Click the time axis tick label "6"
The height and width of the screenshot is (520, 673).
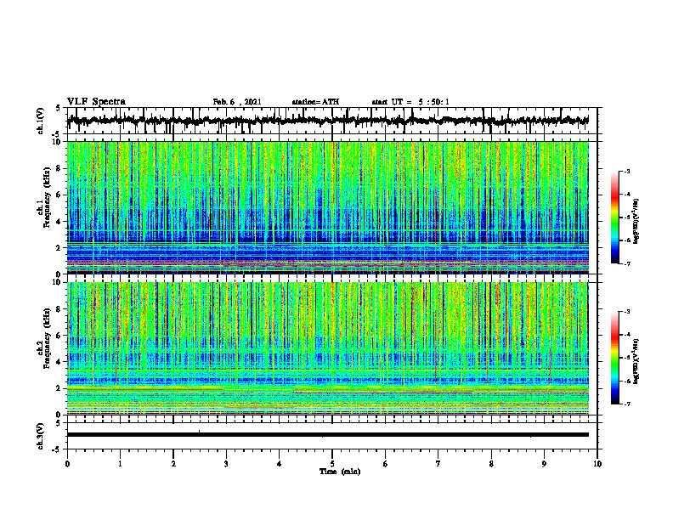385,464
